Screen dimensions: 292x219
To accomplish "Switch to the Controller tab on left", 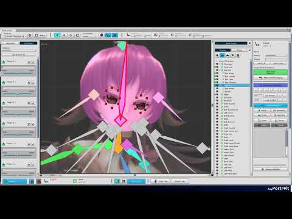I will point(29,43).
